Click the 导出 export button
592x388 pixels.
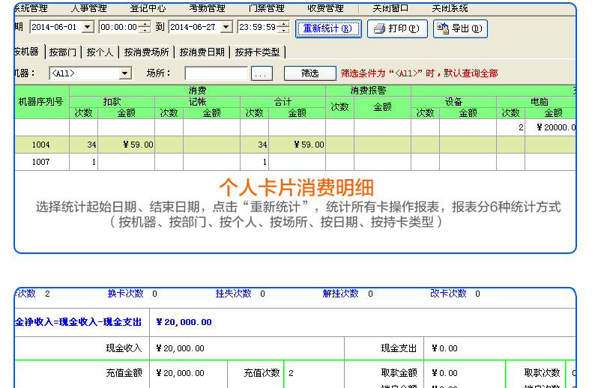460,28
